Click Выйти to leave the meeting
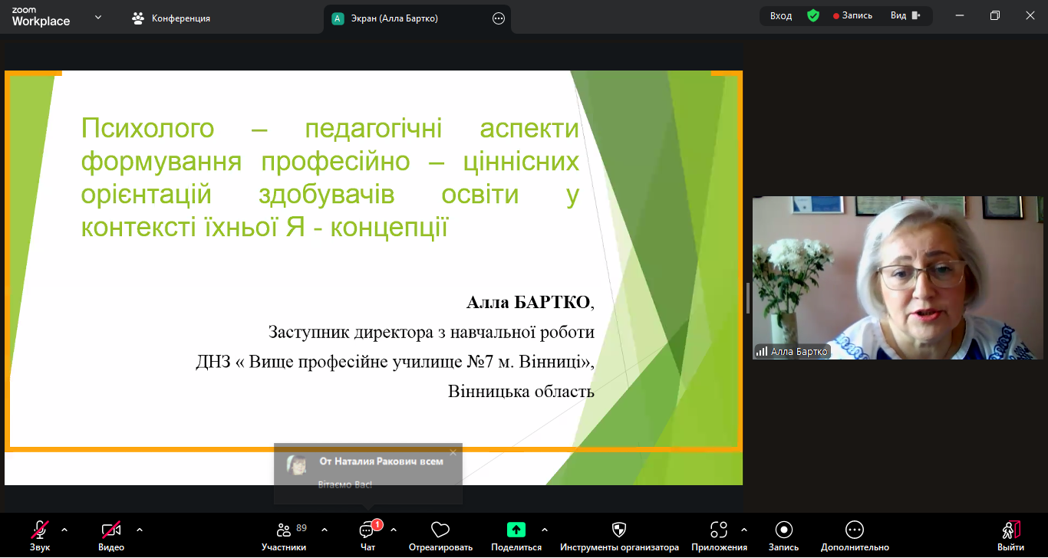Screen dimensions: 1048x558 pyautogui.click(x=1010, y=535)
